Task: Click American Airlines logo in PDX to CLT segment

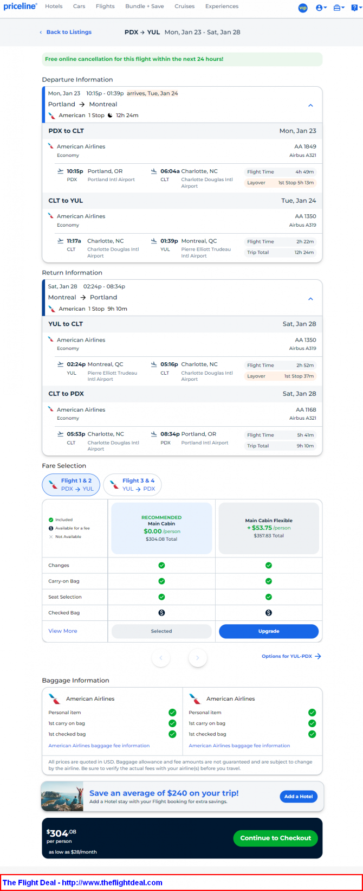Action: coord(51,146)
